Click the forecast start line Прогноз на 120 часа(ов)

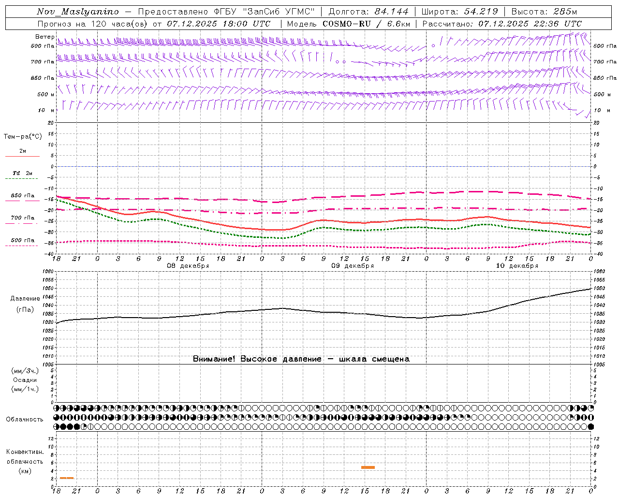[x=93, y=24]
